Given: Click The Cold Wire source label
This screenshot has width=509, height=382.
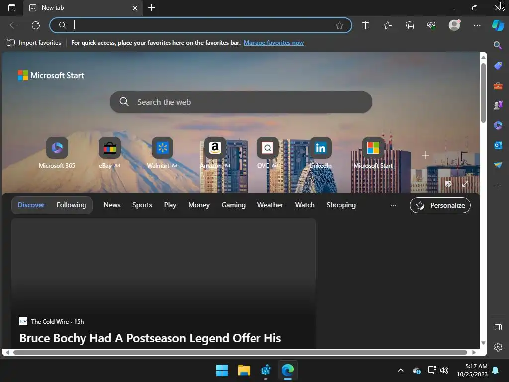Looking at the screenshot, I should coord(50,322).
